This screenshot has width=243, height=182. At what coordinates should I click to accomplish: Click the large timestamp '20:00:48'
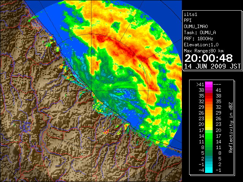[x=208, y=58]
